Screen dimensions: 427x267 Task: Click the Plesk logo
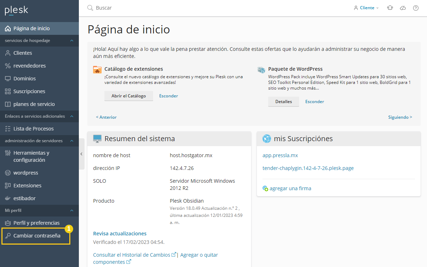coord(16,11)
